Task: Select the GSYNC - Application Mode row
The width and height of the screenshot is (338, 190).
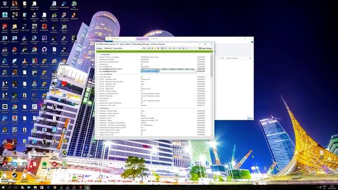Action: click(x=153, y=79)
